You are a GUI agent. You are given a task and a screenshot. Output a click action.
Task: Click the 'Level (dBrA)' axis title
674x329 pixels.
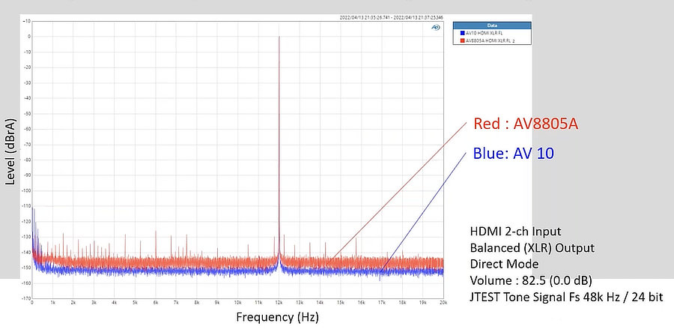pos(10,151)
